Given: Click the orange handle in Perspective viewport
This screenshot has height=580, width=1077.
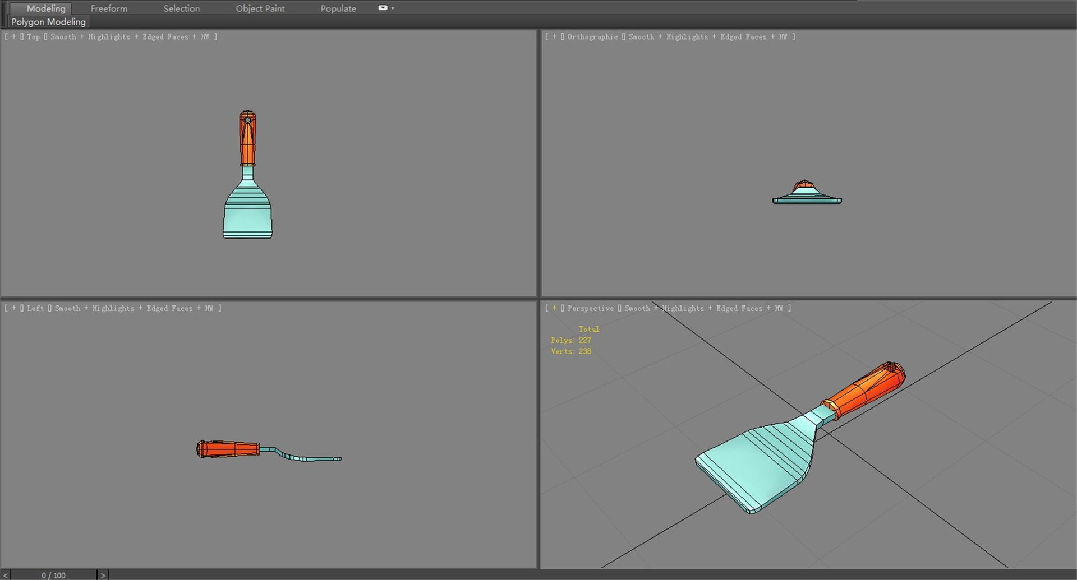Looking at the screenshot, I should click(x=864, y=391).
